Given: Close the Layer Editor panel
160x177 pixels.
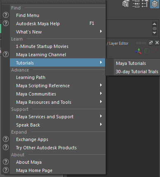Looking at the screenshot, I should pos(157,43).
